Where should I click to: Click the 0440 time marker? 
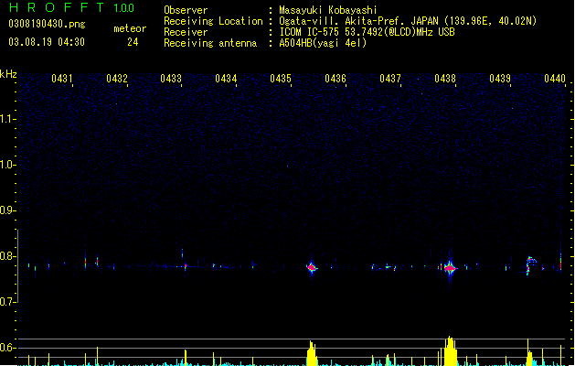[x=555, y=79]
